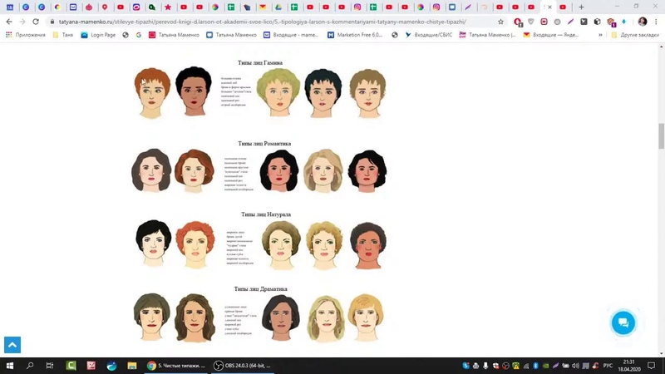Open the Login Page bookmark
Viewport: 665px width, 374px height.
click(x=98, y=35)
